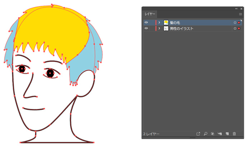
Task: Toggle the lock column for the 髪の毛 layer
Action: (x=152, y=23)
